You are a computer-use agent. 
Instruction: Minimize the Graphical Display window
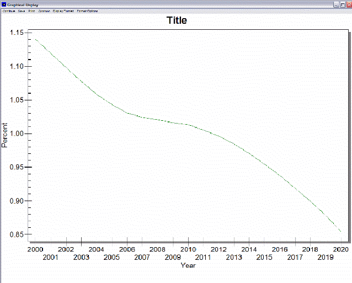(335, 4)
